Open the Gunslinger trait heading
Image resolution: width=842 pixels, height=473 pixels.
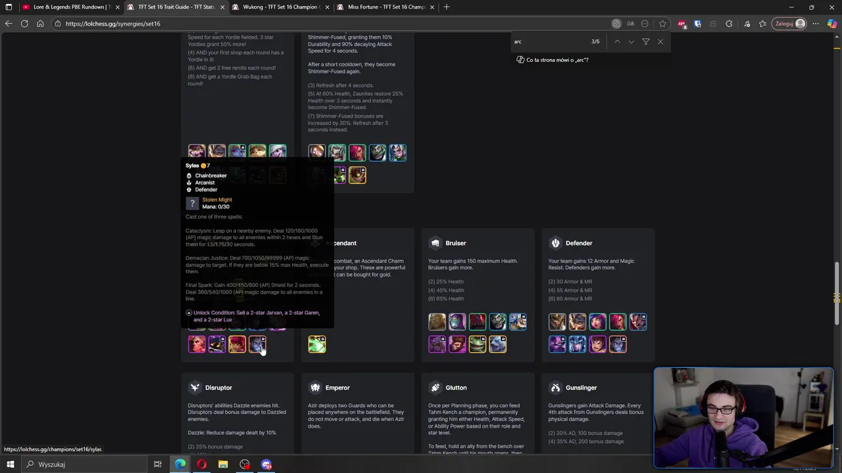pyautogui.click(x=581, y=388)
